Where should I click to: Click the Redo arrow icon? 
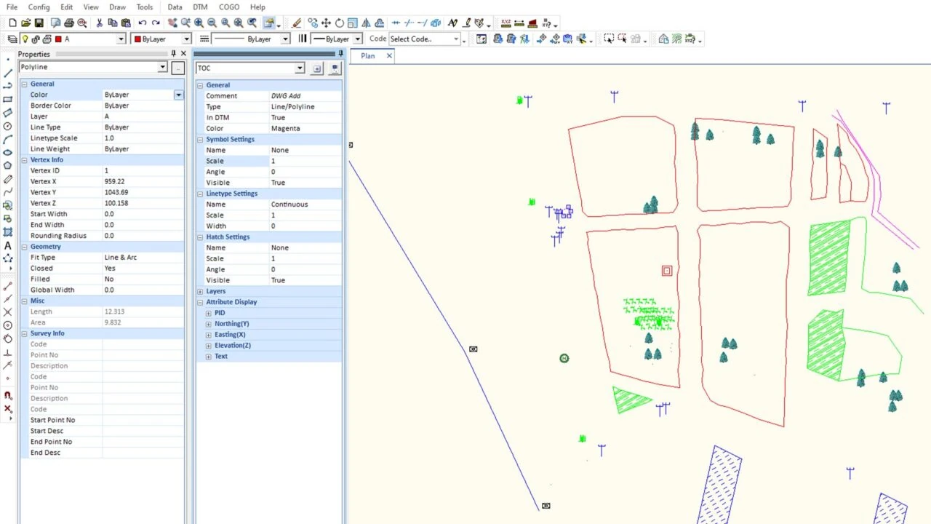[x=156, y=23]
